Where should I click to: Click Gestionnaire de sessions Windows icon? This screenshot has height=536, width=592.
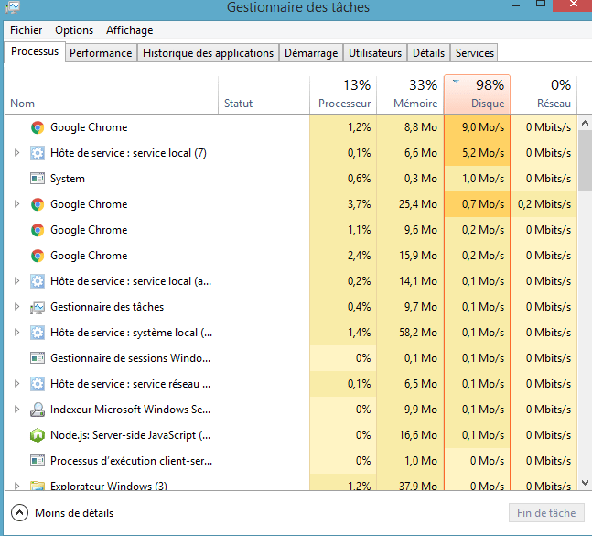38,358
